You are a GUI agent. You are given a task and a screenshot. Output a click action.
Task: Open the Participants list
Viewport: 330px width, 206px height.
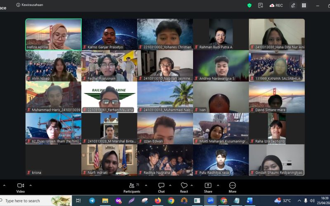[132, 187]
